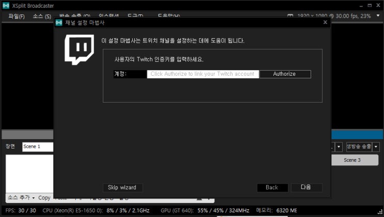Click the 다음 (Next) button
Viewport: 384px width, 217px height.
click(x=306, y=188)
